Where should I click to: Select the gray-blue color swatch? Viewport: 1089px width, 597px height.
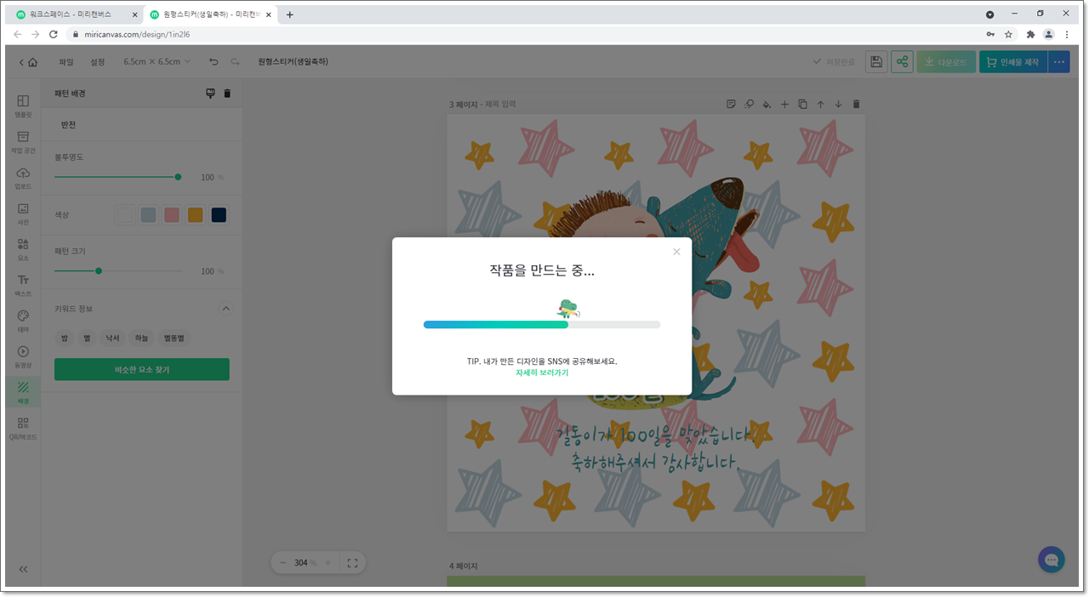(148, 215)
